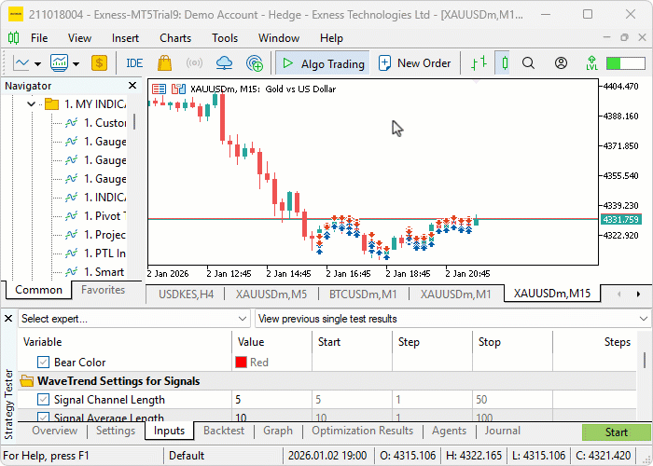Click the red chart depth of market icon
This screenshot has width=653, height=466.
[x=159, y=89]
